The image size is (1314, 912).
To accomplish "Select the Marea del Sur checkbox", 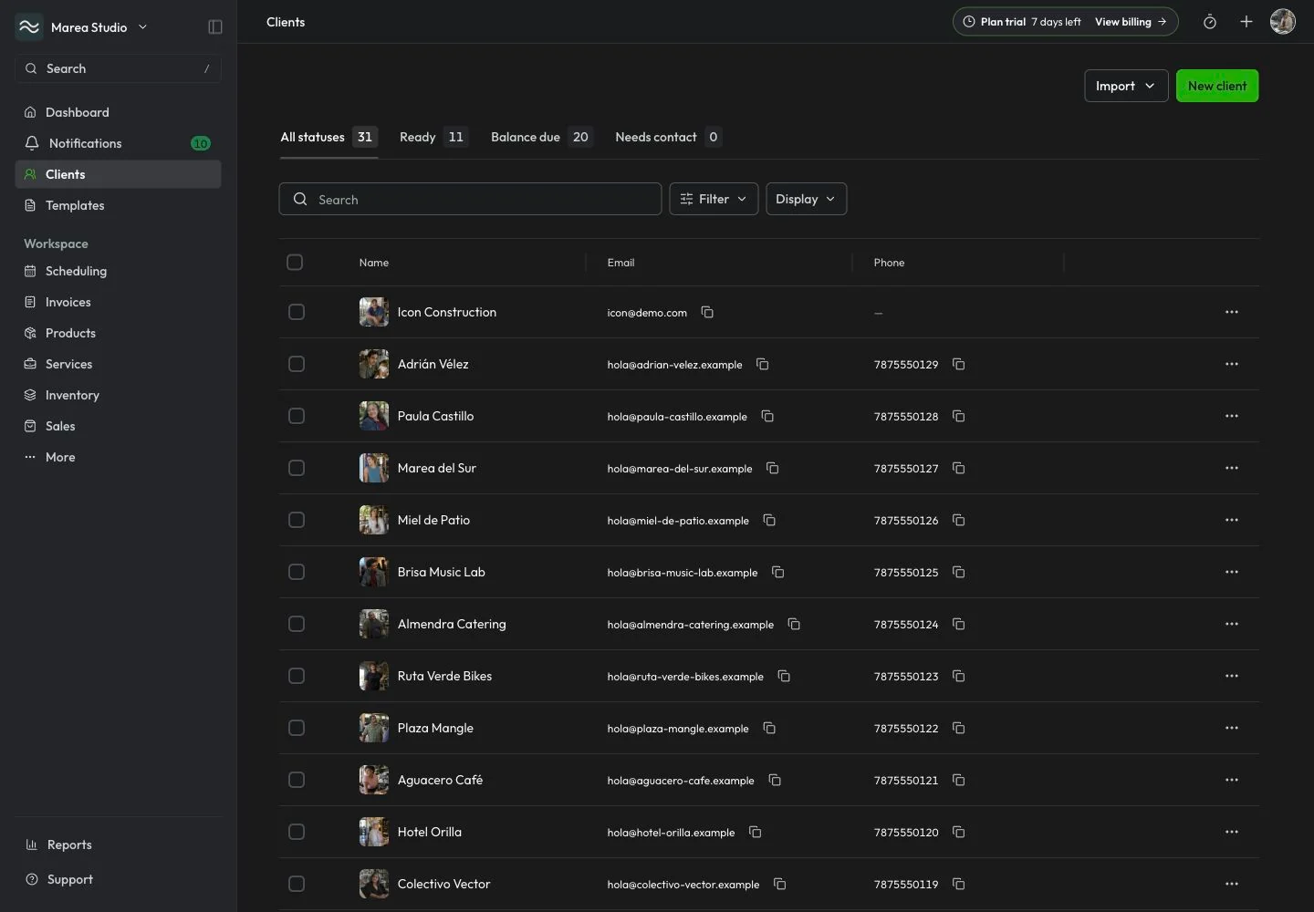I will point(297,468).
